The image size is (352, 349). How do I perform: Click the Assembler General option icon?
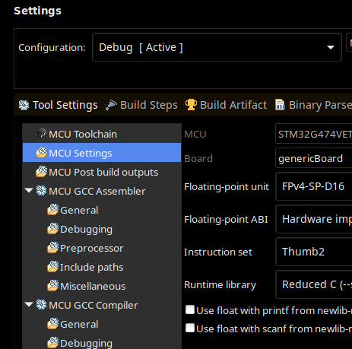coord(52,209)
